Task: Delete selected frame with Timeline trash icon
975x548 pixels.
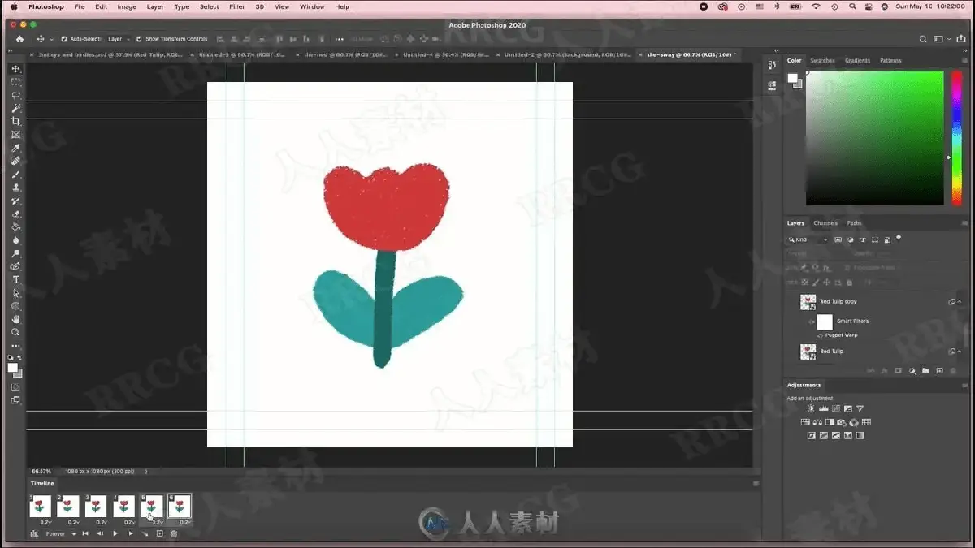Action: pyautogui.click(x=173, y=533)
